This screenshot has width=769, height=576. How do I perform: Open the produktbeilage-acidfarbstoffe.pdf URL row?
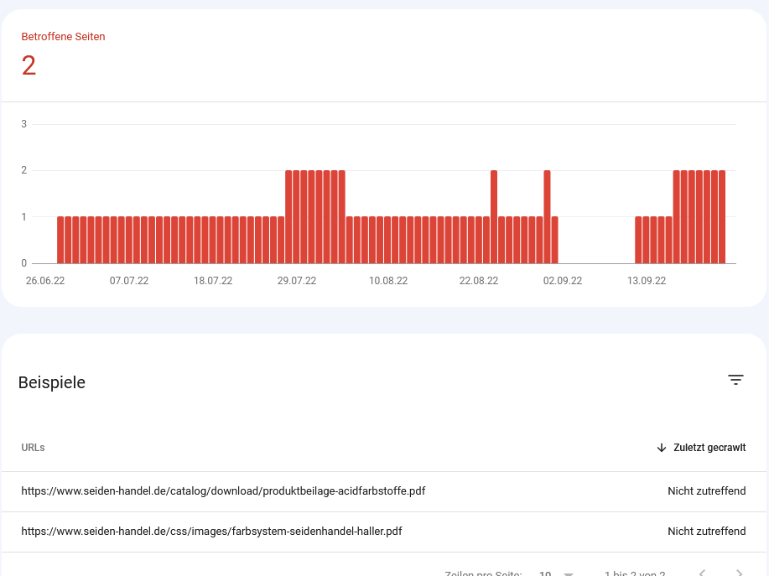(x=223, y=491)
